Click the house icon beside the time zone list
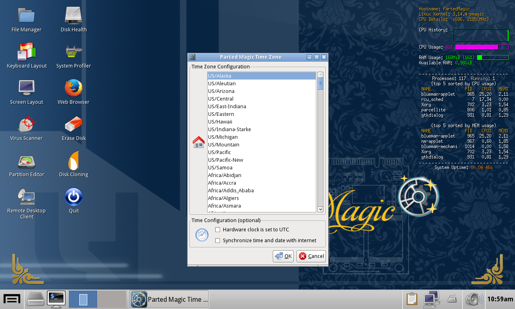The width and height of the screenshot is (515, 309). coord(199,142)
